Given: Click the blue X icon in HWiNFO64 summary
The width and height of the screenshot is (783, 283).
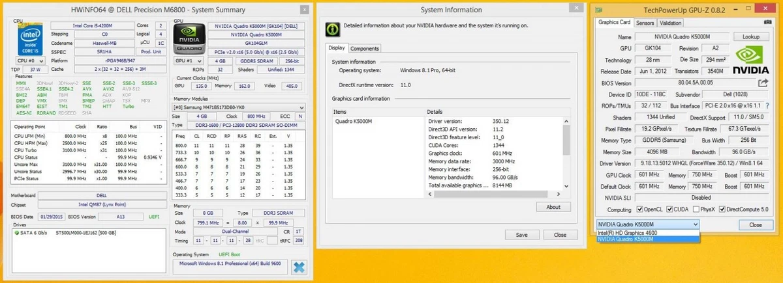Looking at the screenshot, I should click(x=298, y=267).
